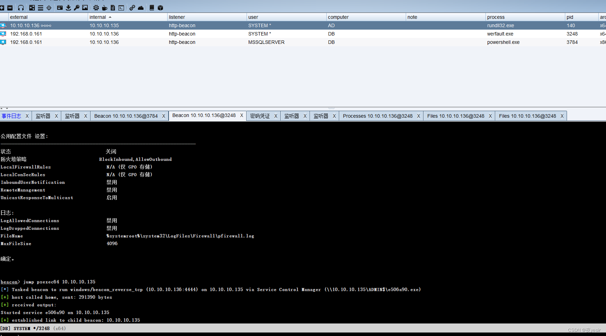
Task: Collapse lower pane with the down arrow
Action: [7, 108]
